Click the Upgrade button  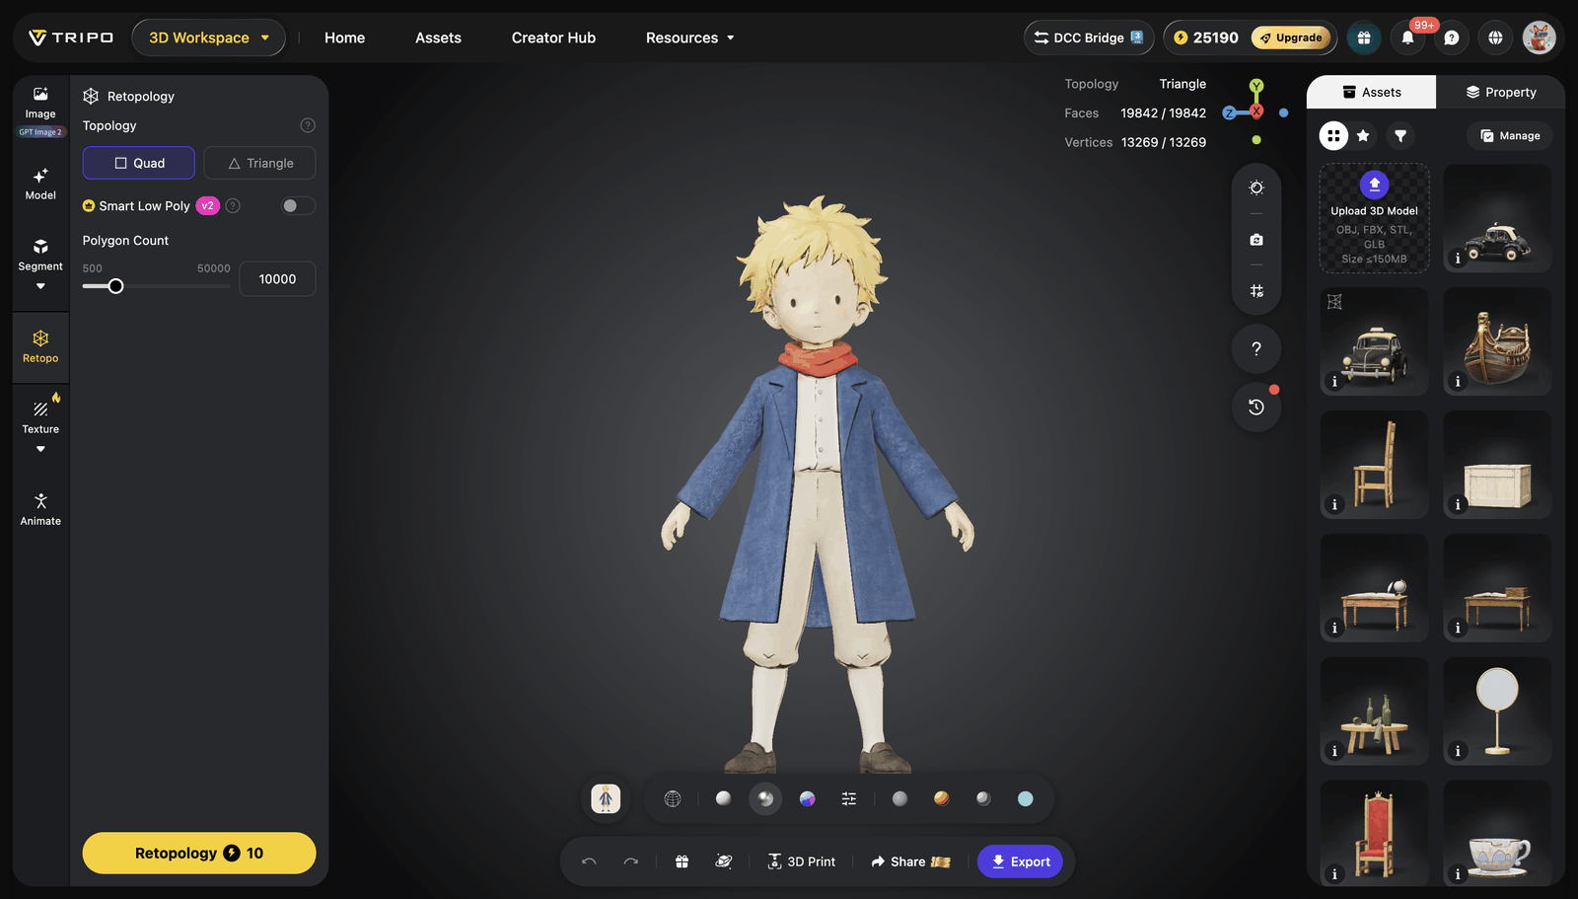(x=1291, y=37)
